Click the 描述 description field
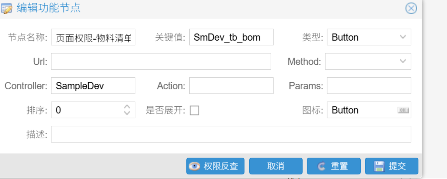The height and width of the screenshot is (179, 447). pyautogui.click(x=231, y=134)
